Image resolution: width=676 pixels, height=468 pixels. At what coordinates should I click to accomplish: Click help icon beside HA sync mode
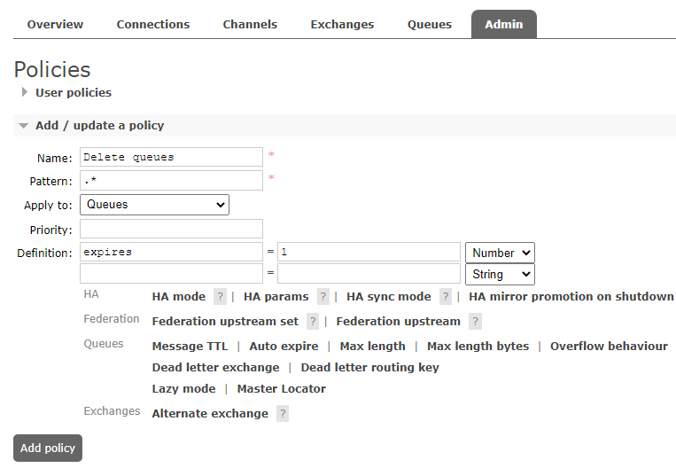click(446, 297)
